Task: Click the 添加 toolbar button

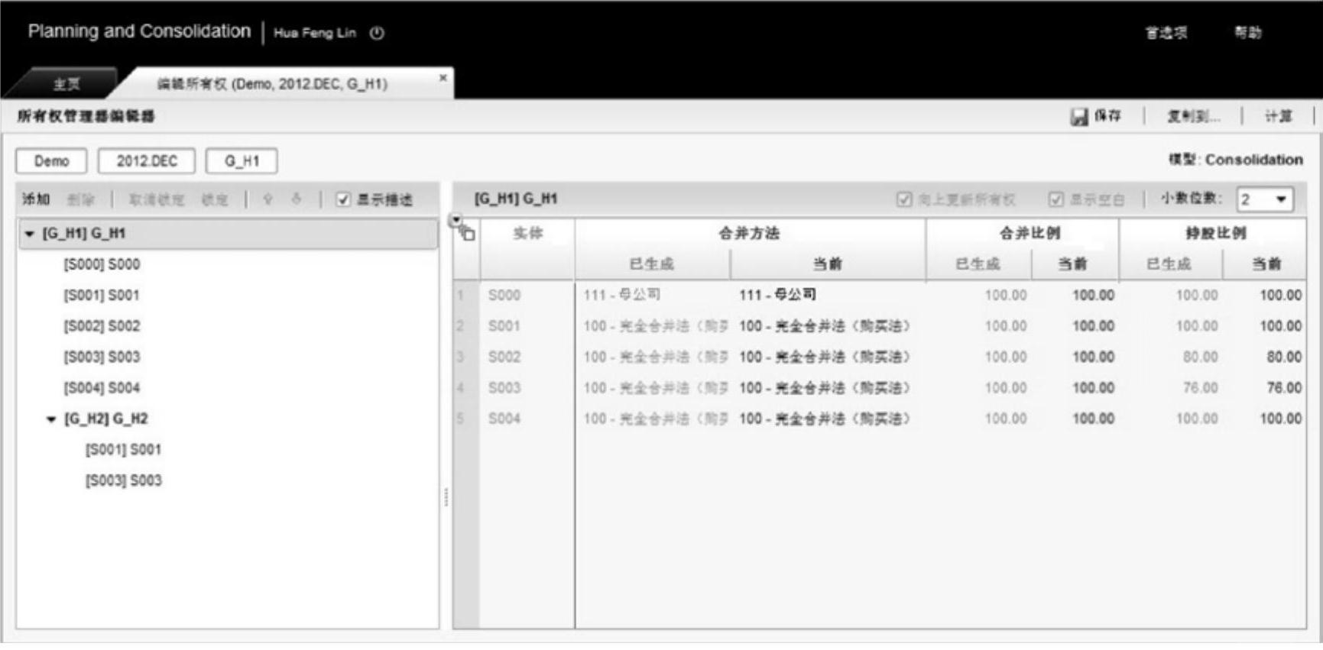Action: pos(36,199)
